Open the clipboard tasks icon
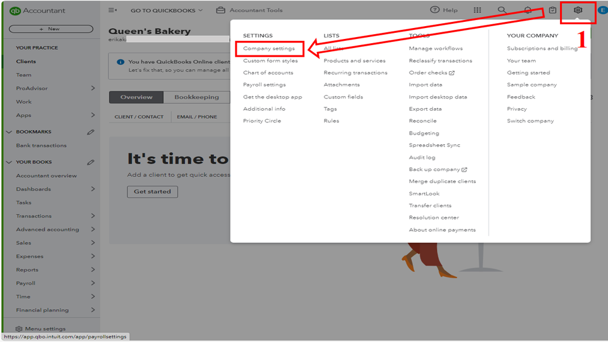The width and height of the screenshot is (608, 342). pyautogui.click(x=553, y=10)
